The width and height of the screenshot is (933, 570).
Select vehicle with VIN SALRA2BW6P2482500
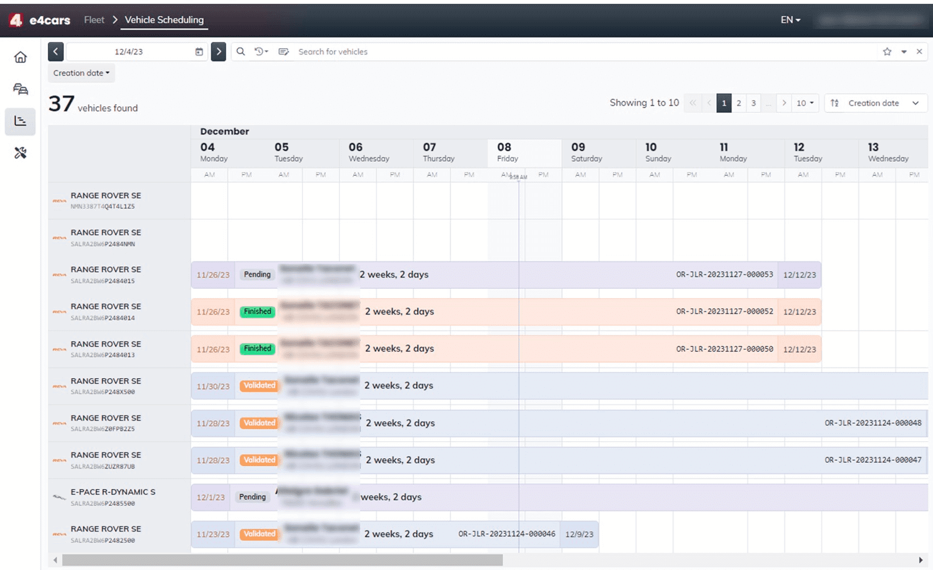point(119,534)
